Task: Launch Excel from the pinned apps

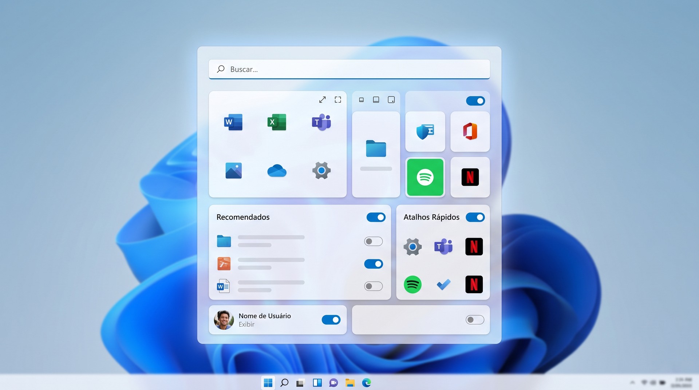Action: tap(277, 122)
